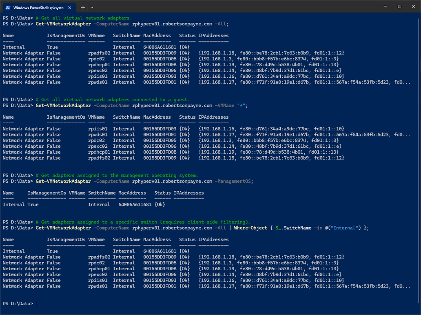Click comment '# Get all virtual network adapters.'
This screenshot has width=421, height=315.
coord(84,18)
